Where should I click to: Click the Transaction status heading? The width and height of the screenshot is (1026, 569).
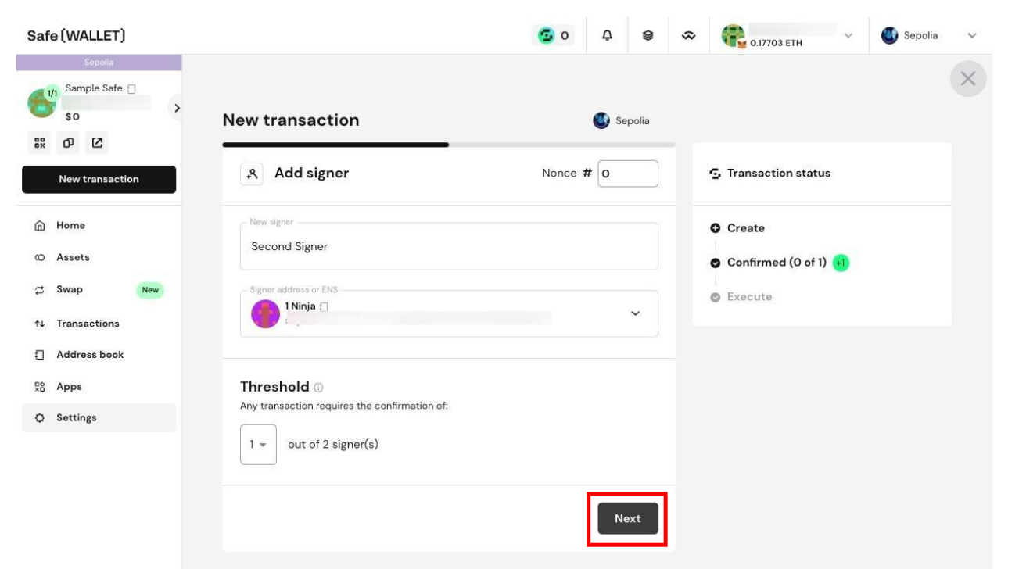tap(779, 174)
